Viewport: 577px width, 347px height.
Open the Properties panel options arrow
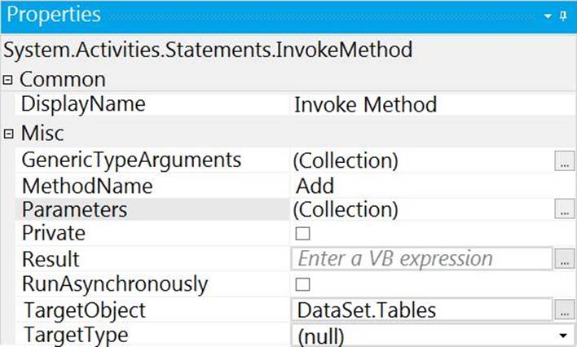[x=548, y=15]
